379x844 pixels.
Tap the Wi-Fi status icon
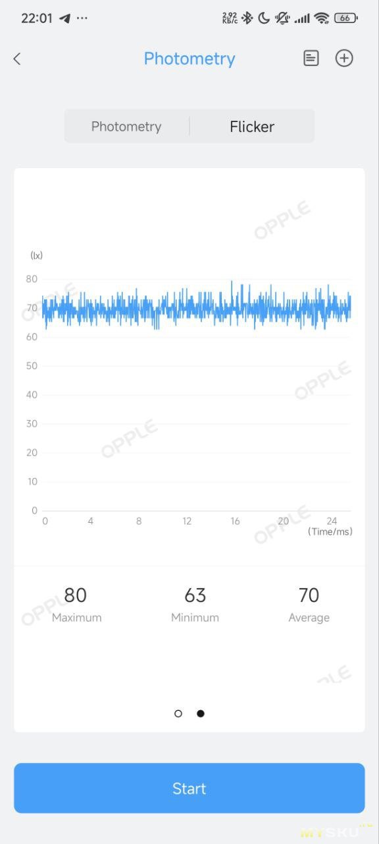tap(321, 18)
